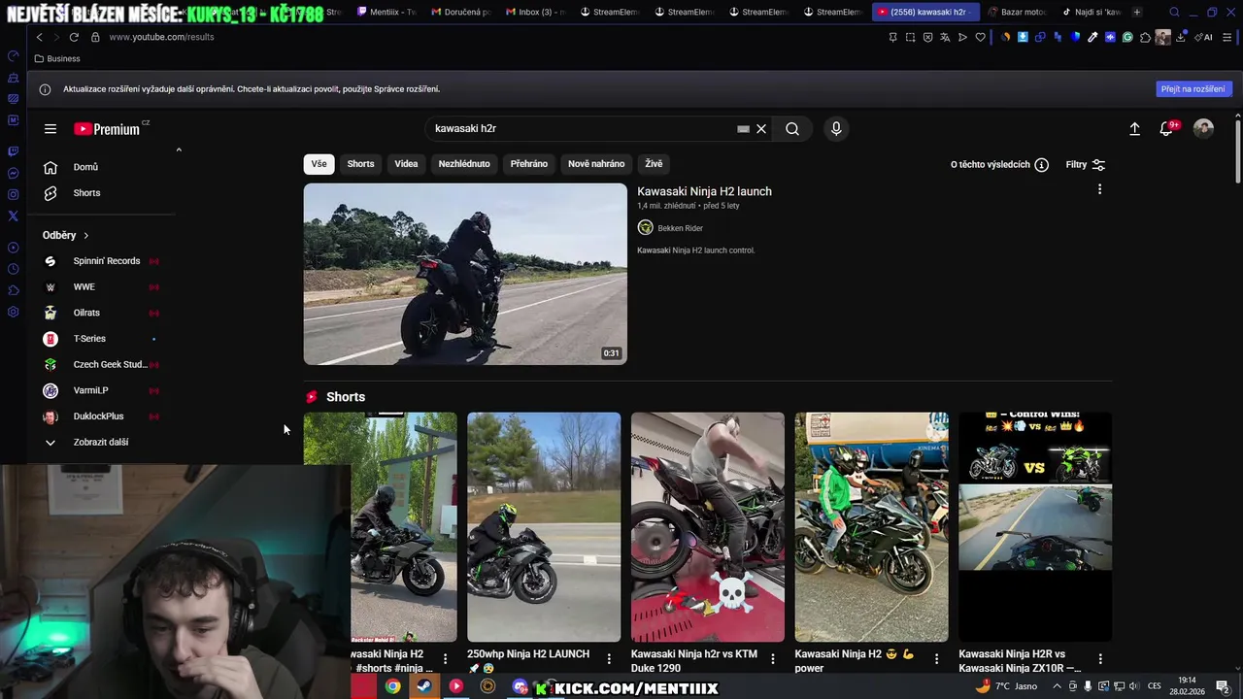This screenshot has height=699, width=1243.
Task: Click the magnifier search button
Action: coord(792,129)
